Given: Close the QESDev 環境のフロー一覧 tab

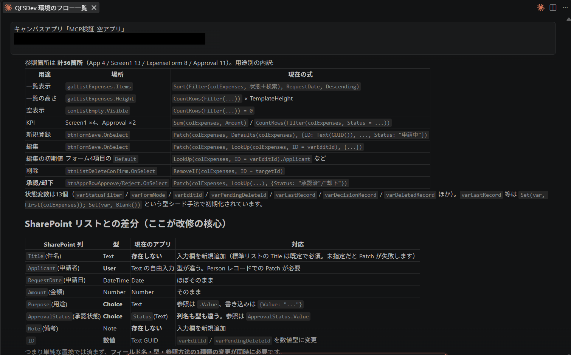Looking at the screenshot, I should click(x=94, y=8).
